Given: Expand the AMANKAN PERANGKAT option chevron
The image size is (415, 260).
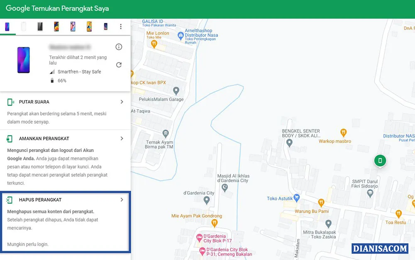Looking at the screenshot, I should (x=121, y=138).
